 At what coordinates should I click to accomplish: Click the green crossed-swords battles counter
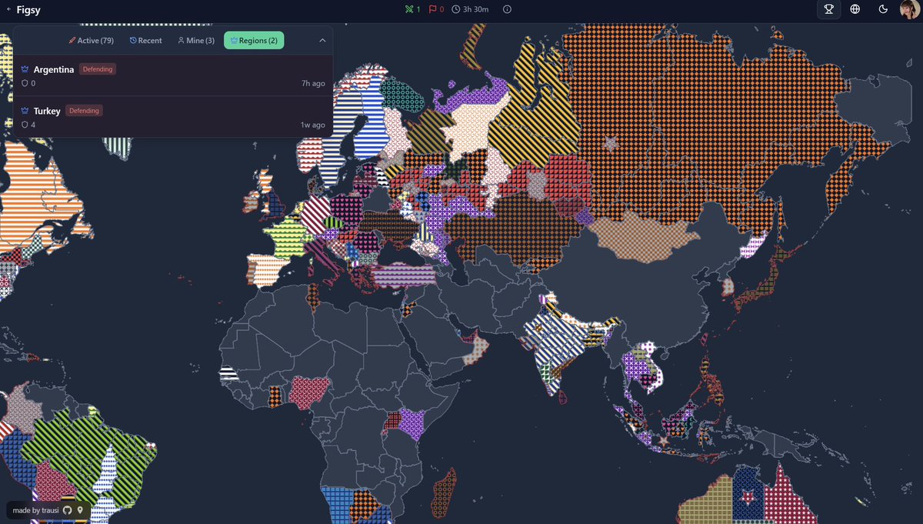coord(412,9)
